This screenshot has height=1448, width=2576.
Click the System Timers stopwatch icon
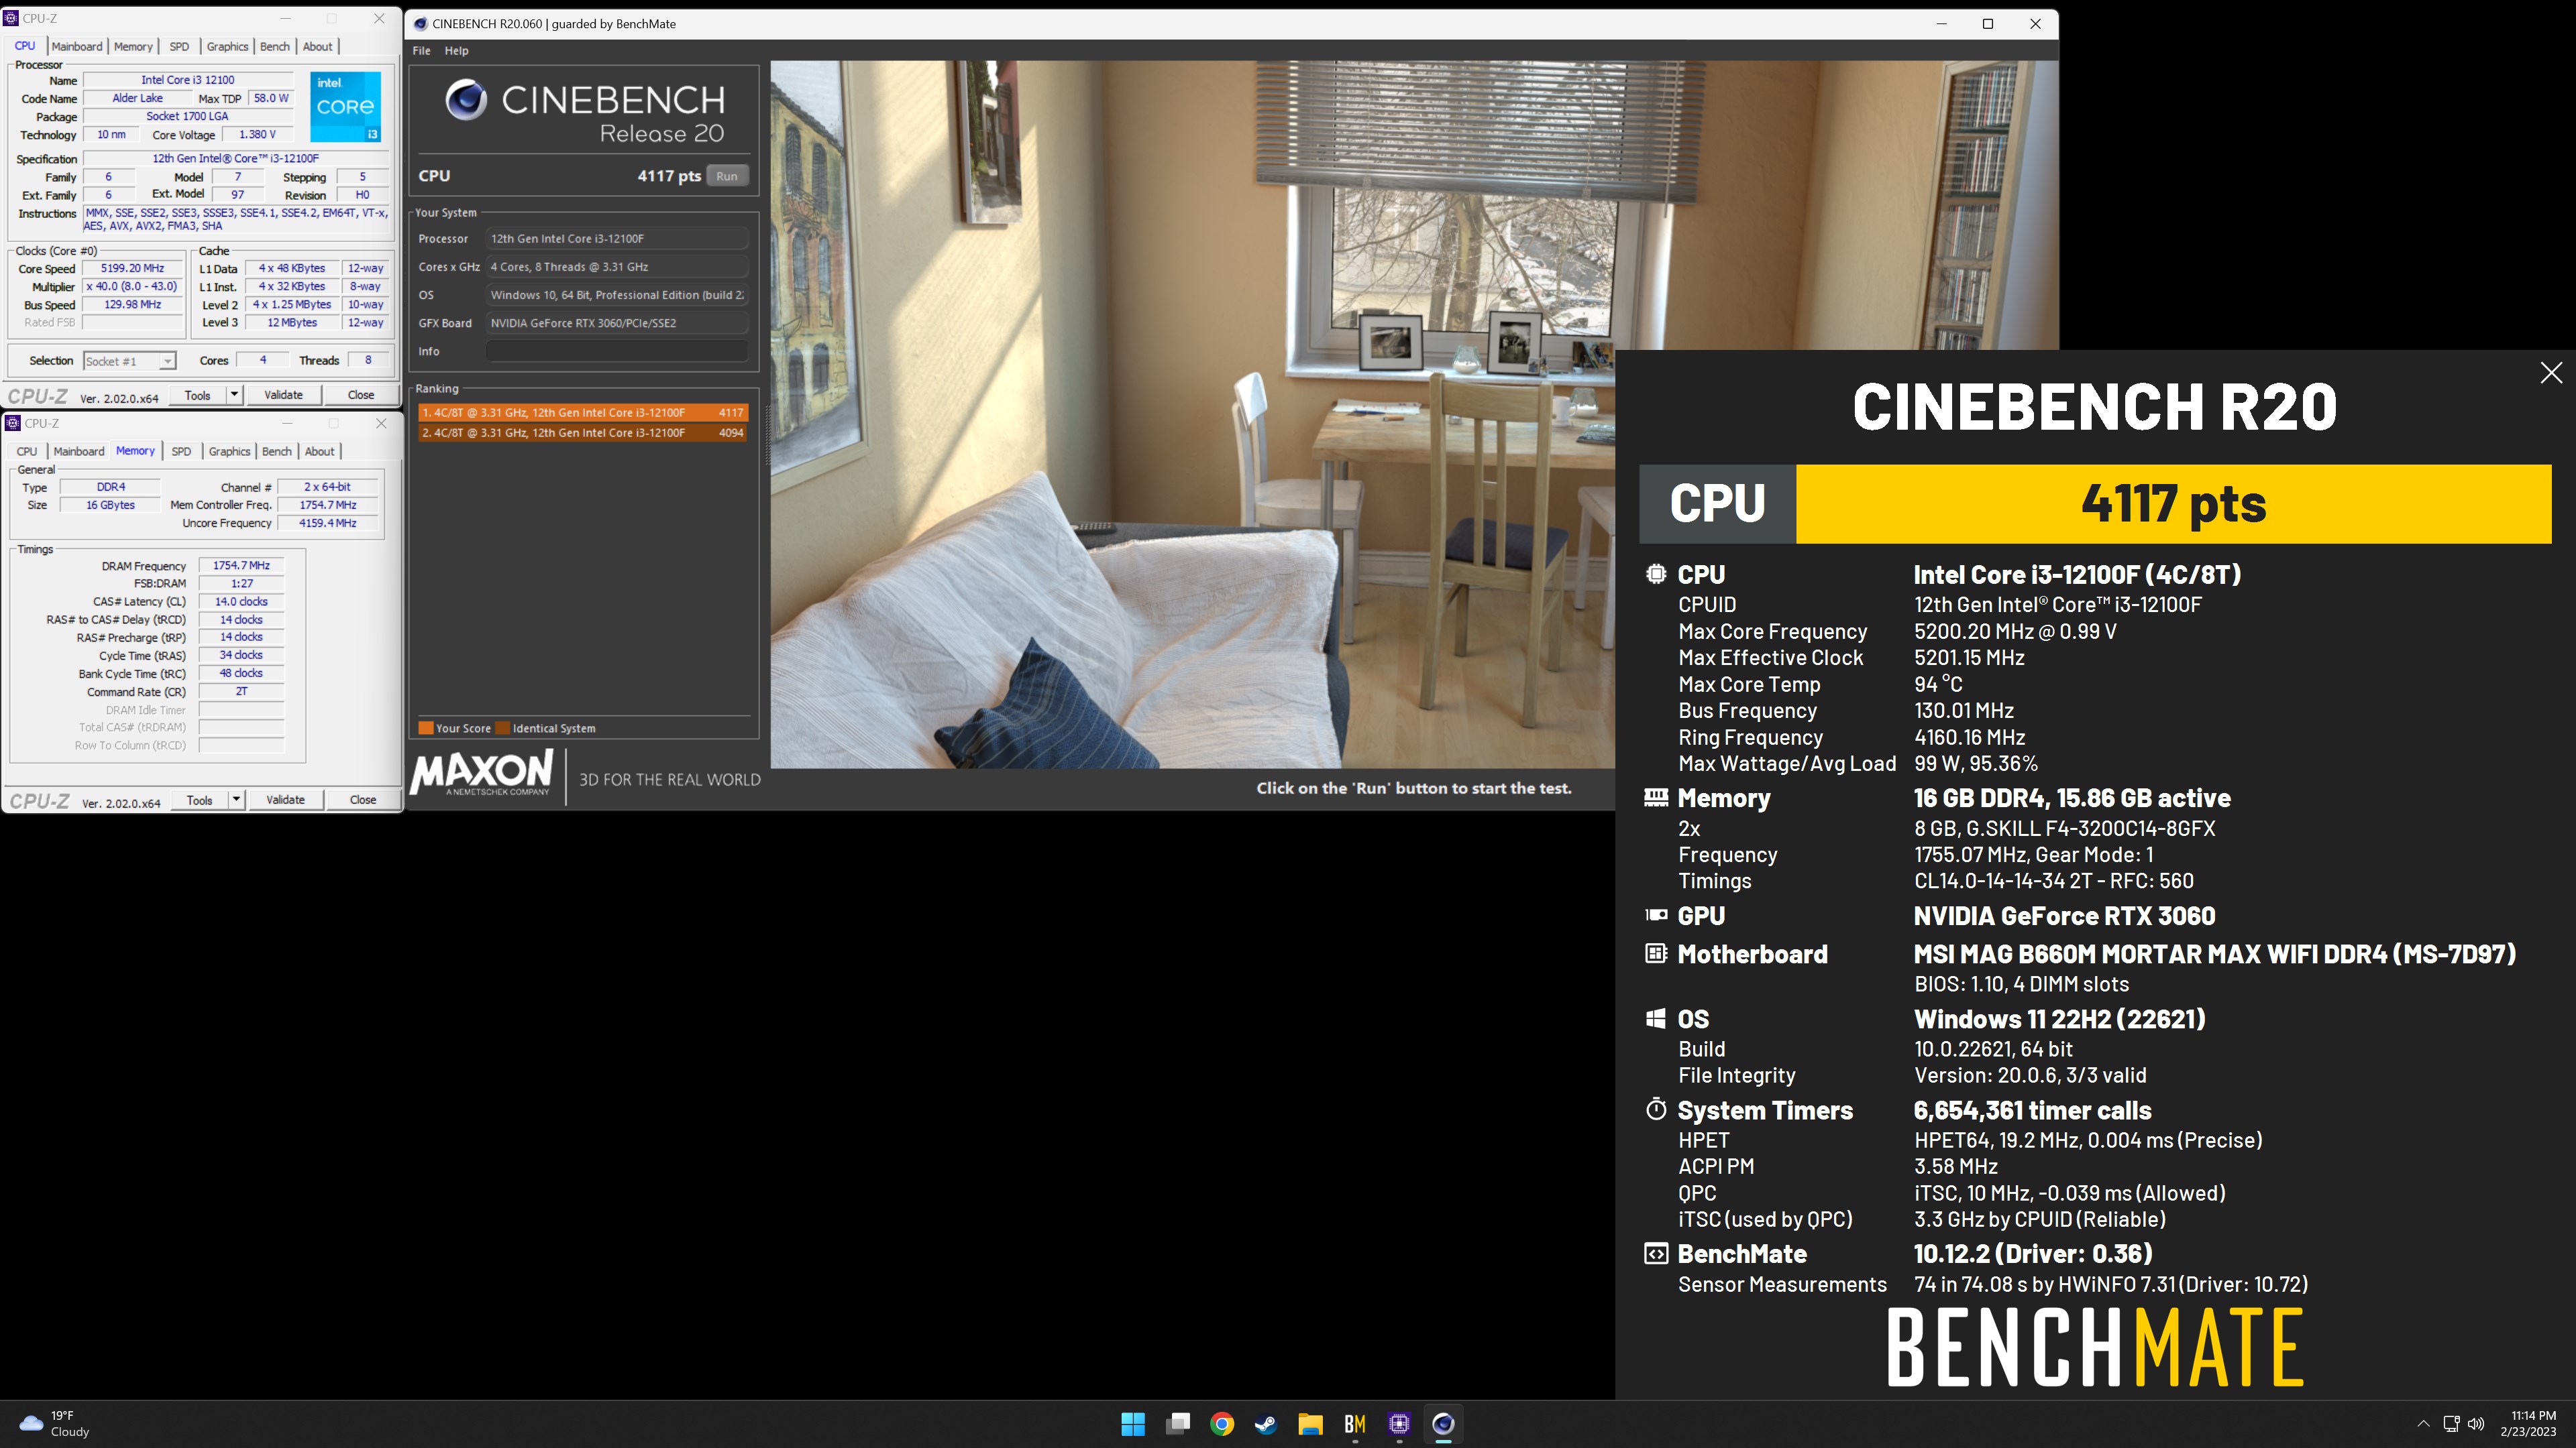pos(1656,1109)
